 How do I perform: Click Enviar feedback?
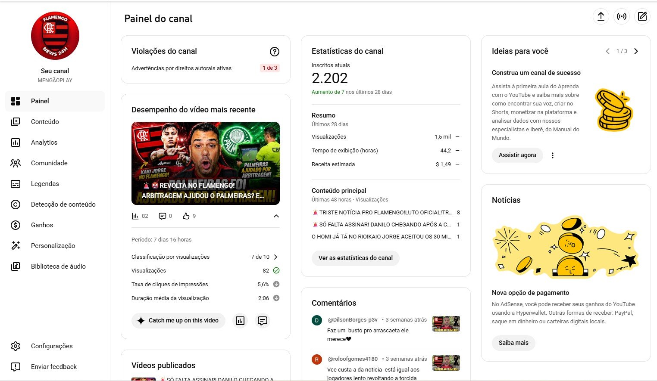(55, 367)
